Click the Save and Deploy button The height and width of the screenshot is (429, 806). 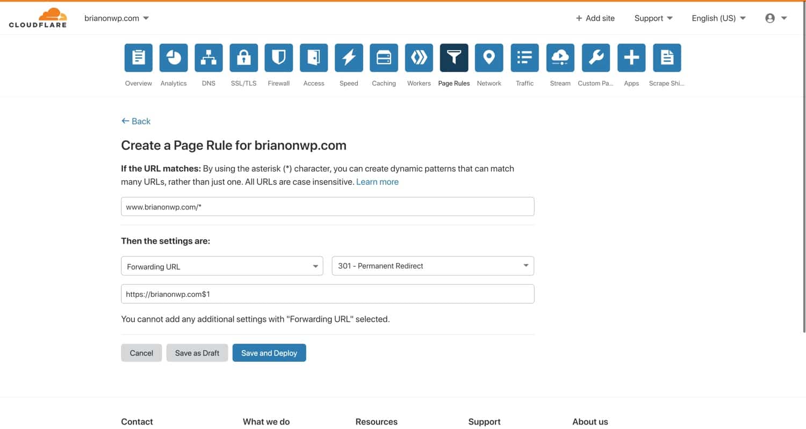(x=269, y=353)
